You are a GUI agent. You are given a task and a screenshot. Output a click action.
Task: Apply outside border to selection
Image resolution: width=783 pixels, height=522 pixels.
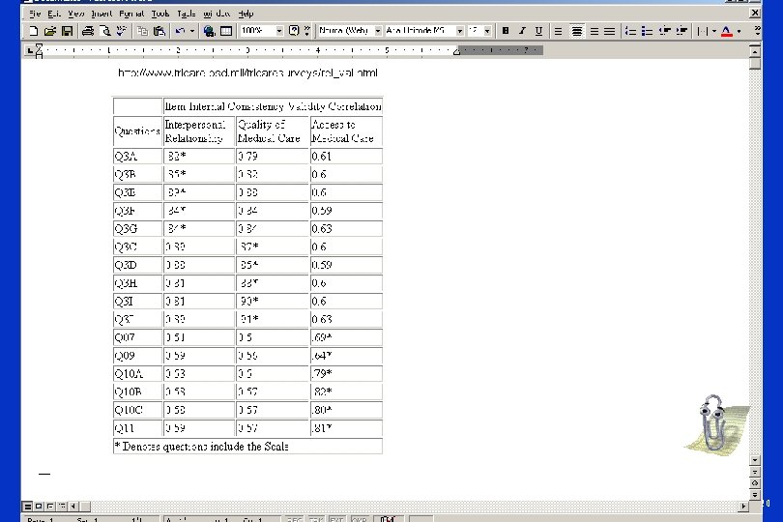702,31
